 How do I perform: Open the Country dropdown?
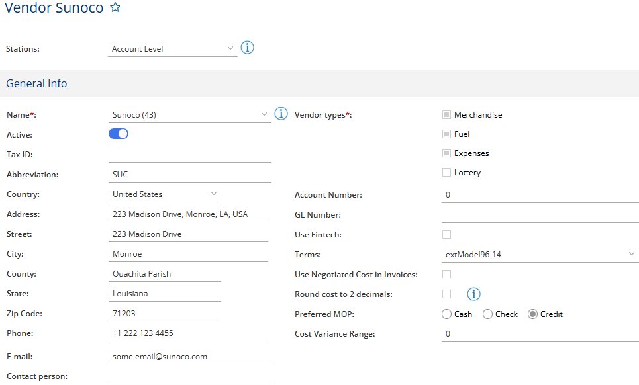(164, 194)
